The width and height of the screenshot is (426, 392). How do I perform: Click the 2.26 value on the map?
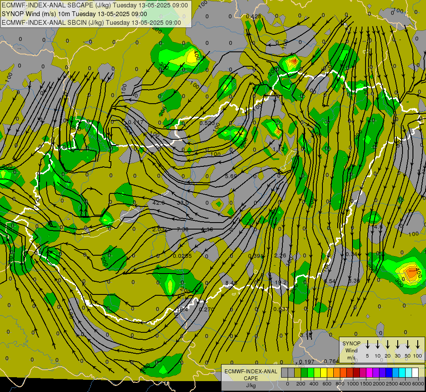(280, 255)
